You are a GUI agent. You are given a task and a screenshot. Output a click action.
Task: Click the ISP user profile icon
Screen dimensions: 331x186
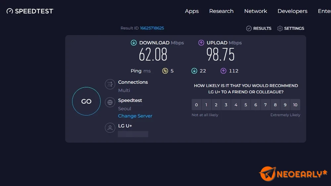tap(110, 128)
